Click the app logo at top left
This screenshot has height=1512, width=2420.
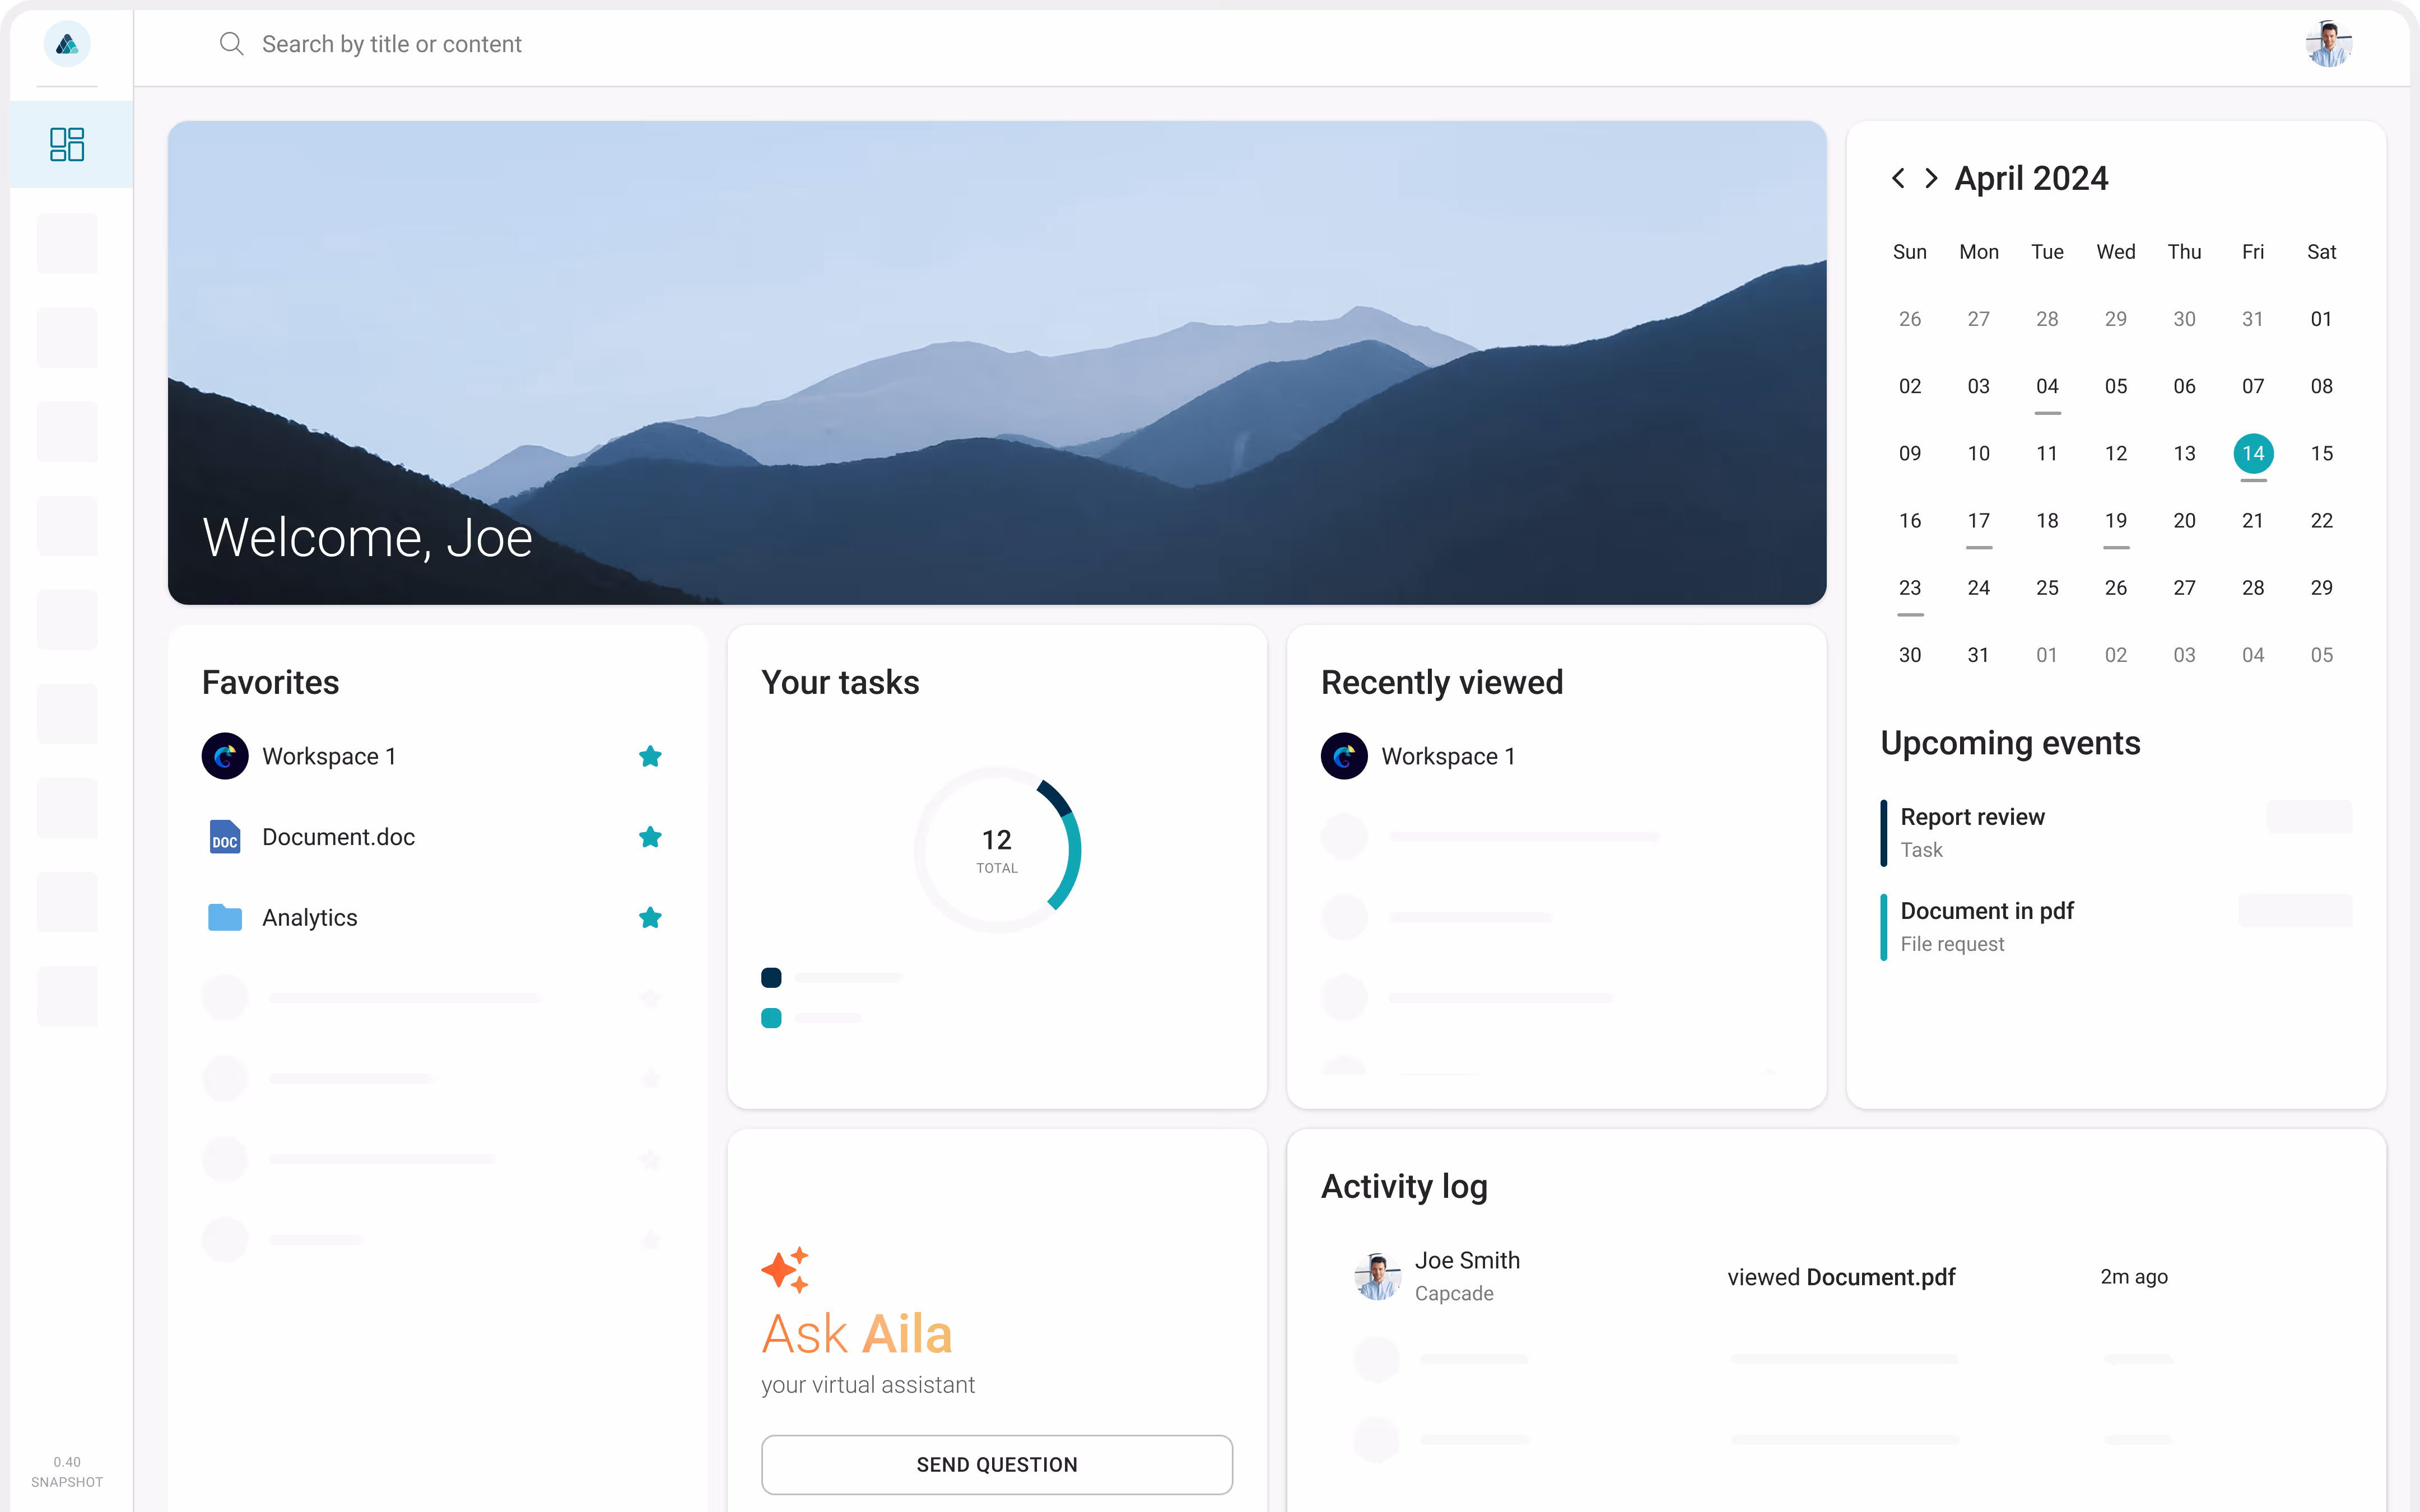click(67, 44)
